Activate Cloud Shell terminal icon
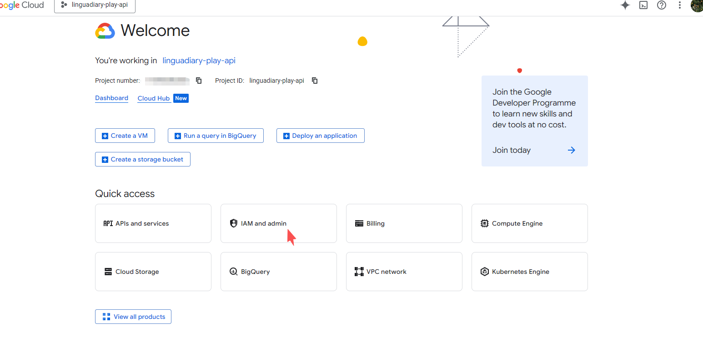The height and width of the screenshot is (338, 703). point(643,5)
